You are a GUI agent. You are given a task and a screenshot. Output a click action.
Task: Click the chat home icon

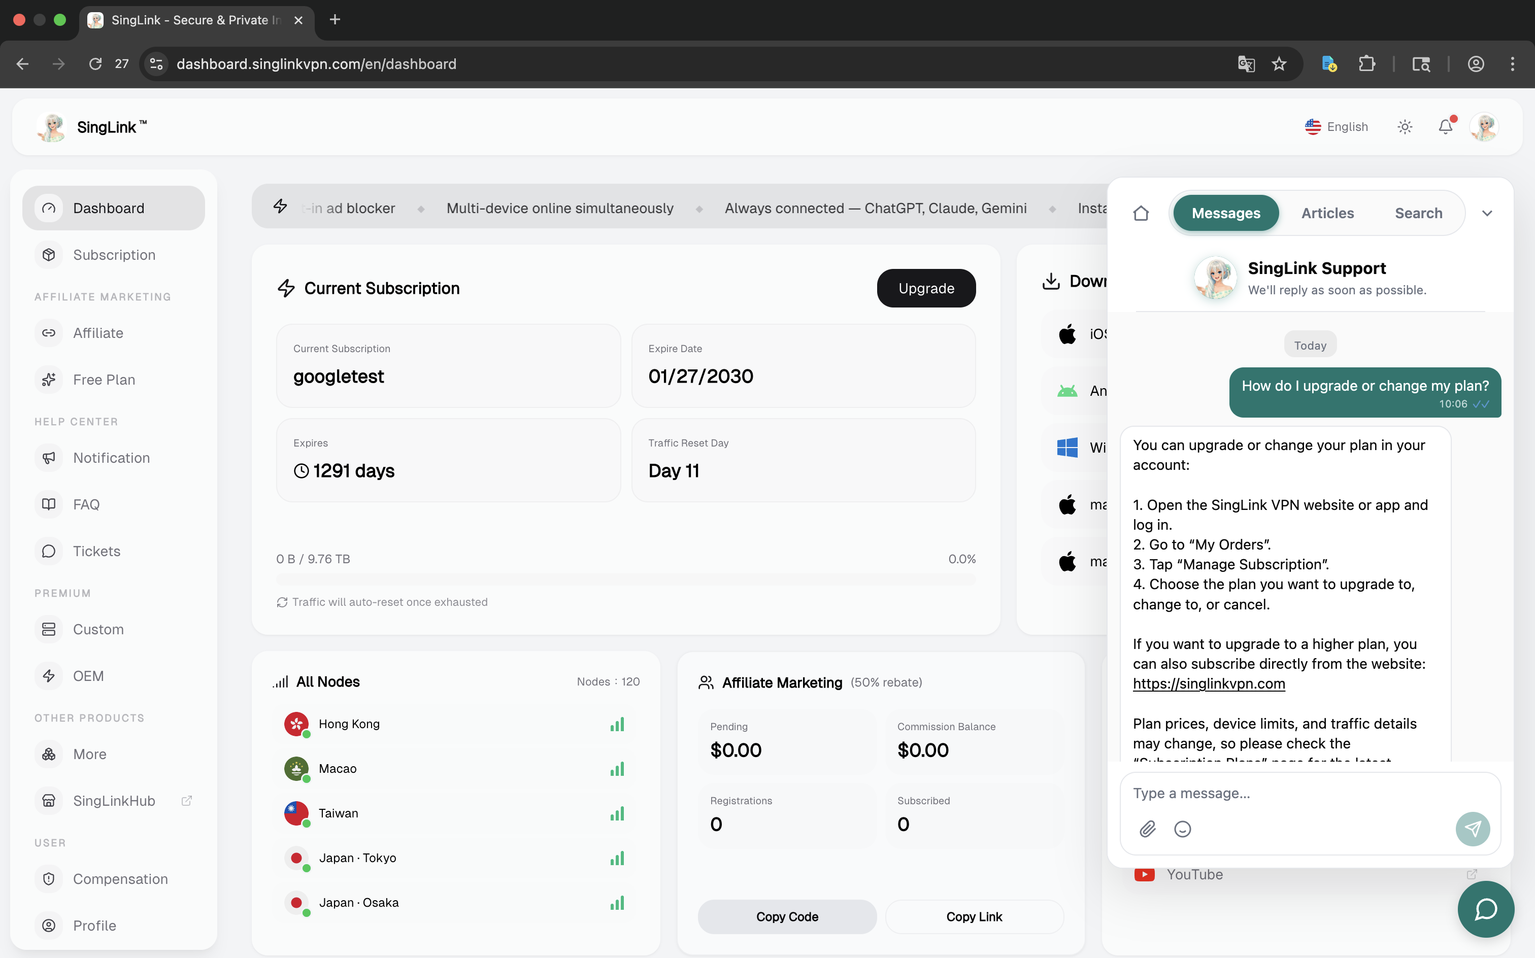click(1141, 214)
